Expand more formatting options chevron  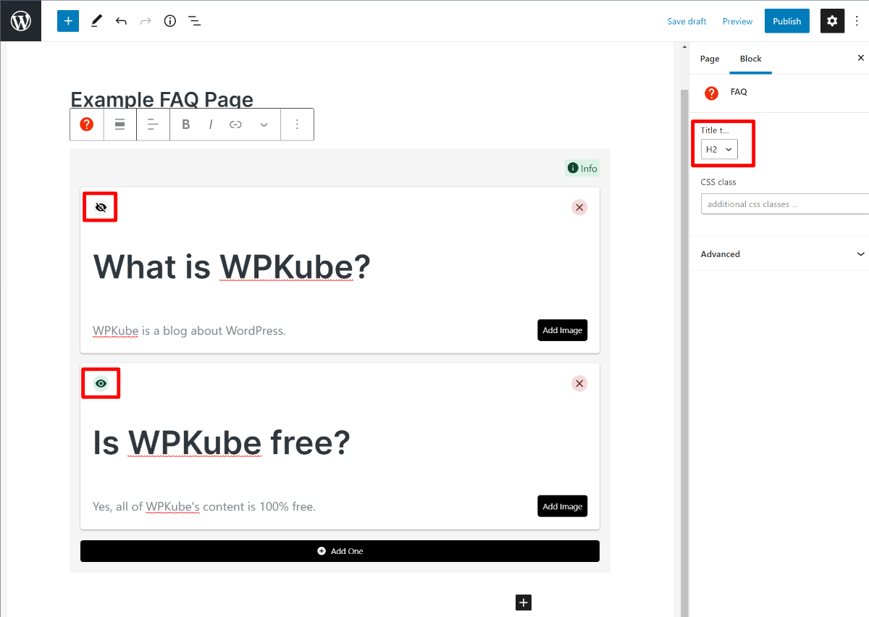[264, 124]
